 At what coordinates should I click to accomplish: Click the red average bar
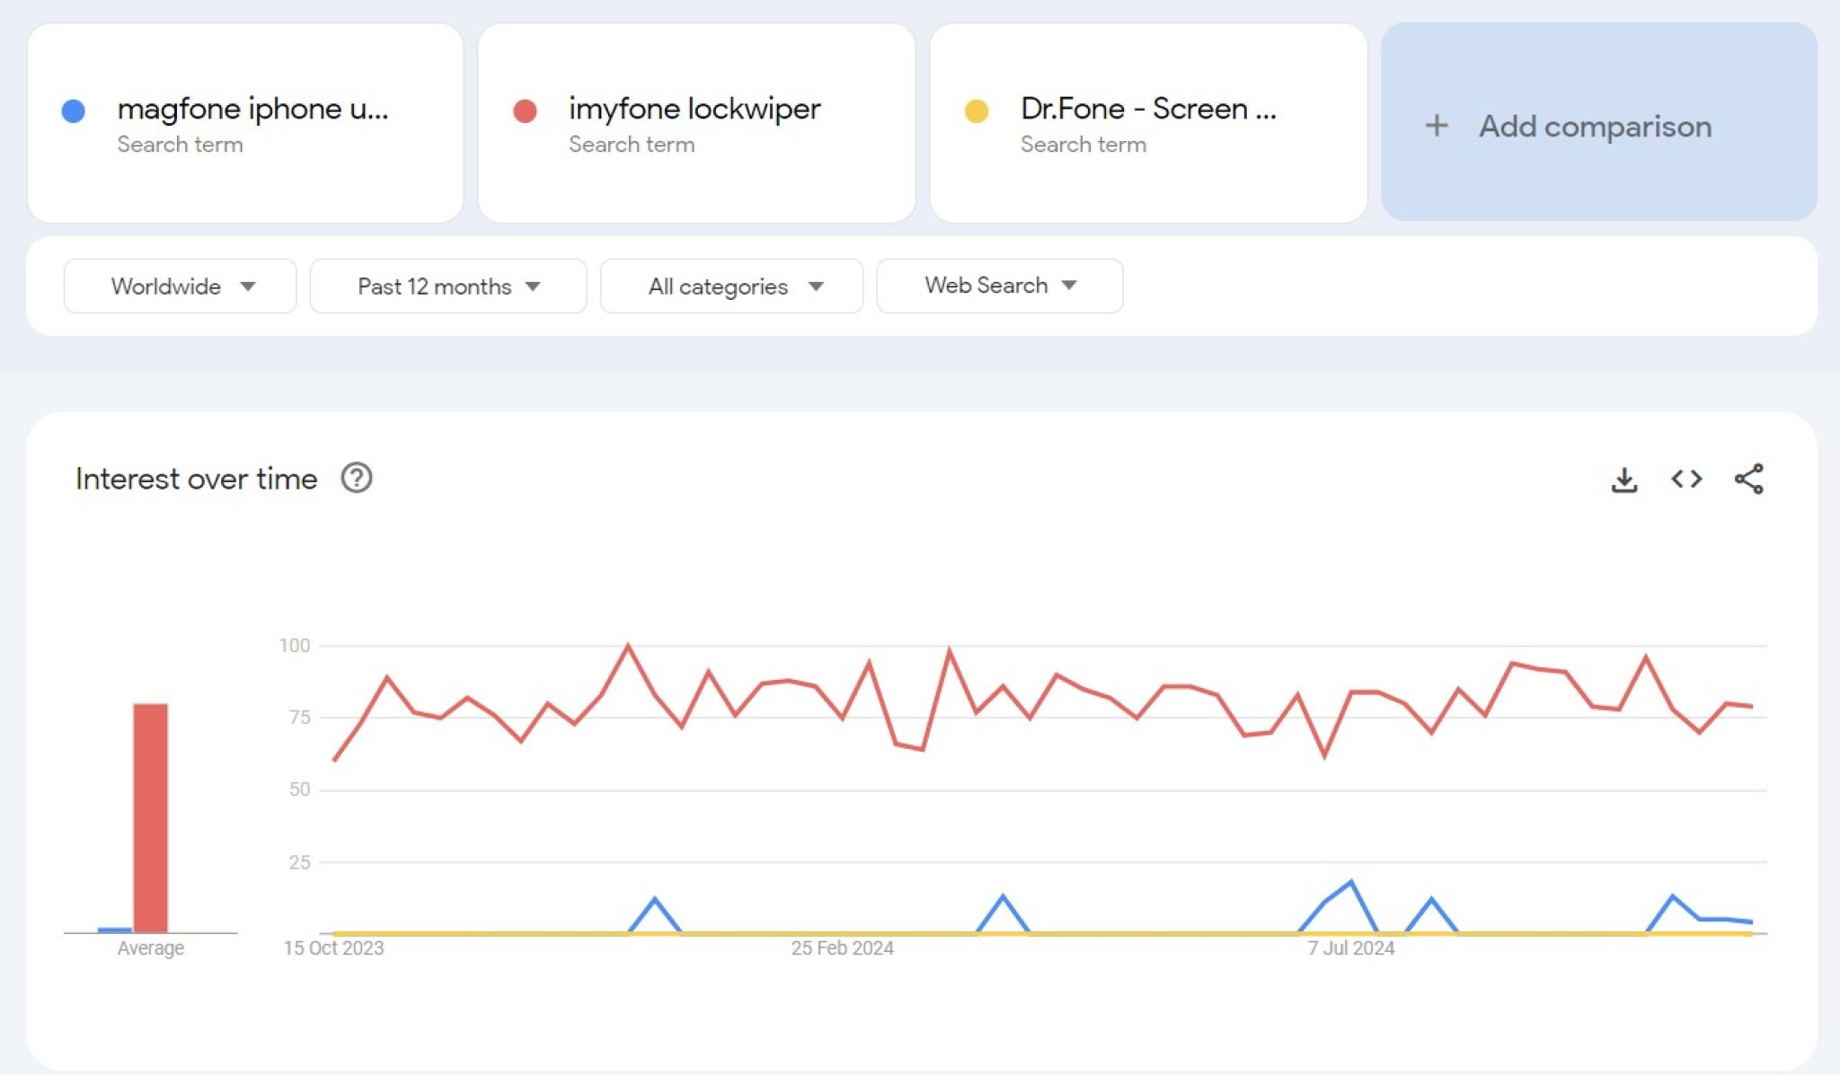pos(150,817)
